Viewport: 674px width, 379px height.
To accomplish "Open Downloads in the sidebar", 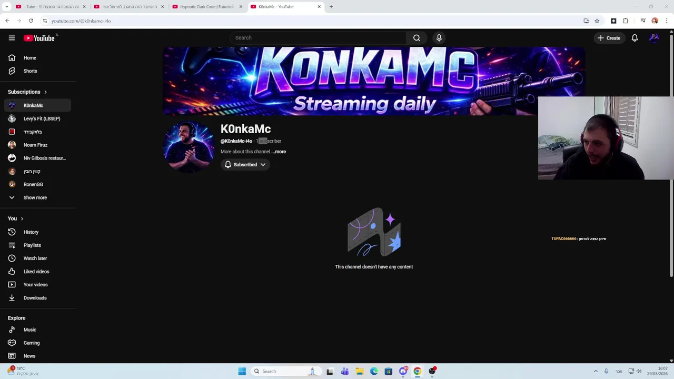I will (x=37, y=298).
